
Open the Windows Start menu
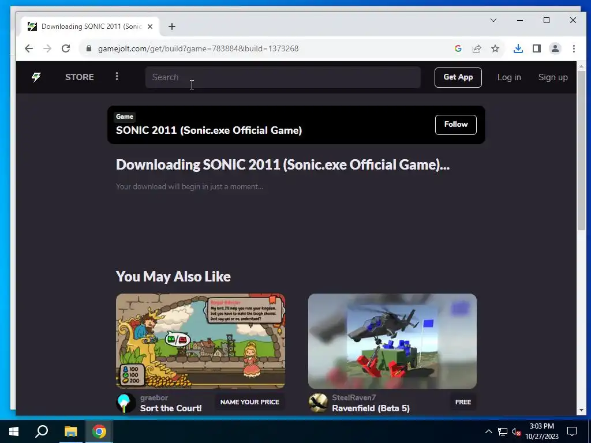(14, 431)
